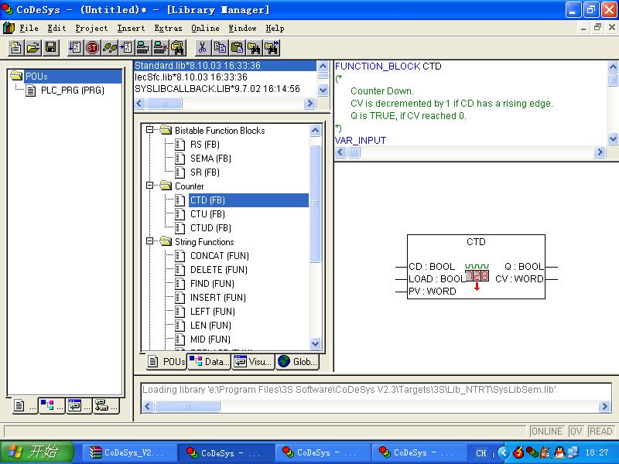Switch to Global variables tab in Library Manager
This screenshot has height=464, width=619.
coord(297,361)
